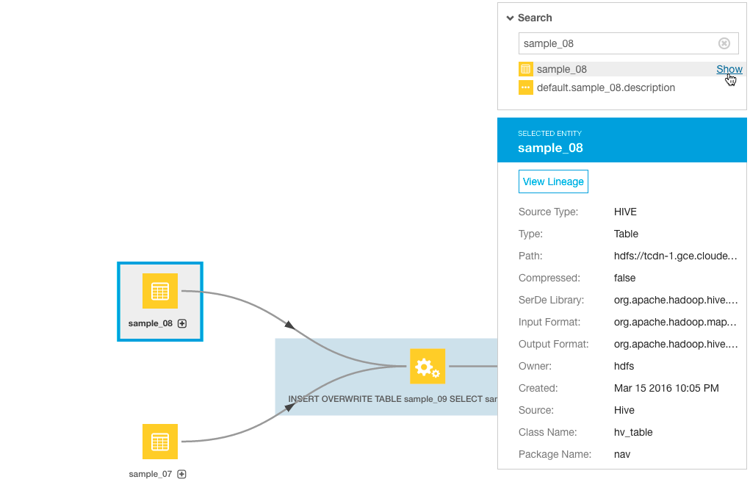This screenshot has height=482, width=750.
Task: Click the arrowhead on the sample_07 edge
Action: click(290, 407)
